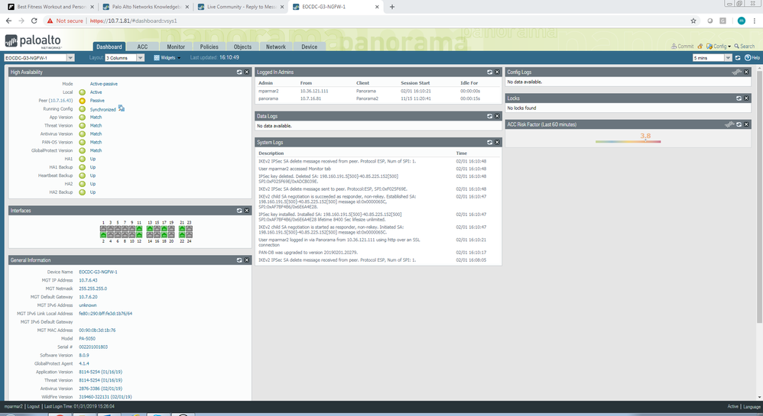Click the Local HA green status light
763x416 pixels.
tap(83, 92)
